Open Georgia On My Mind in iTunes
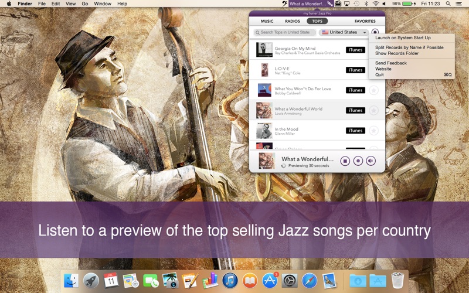 (355, 50)
